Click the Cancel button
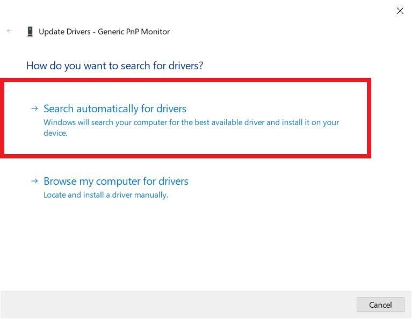Image resolution: width=412 pixels, height=319 pixels. (380, 305)
